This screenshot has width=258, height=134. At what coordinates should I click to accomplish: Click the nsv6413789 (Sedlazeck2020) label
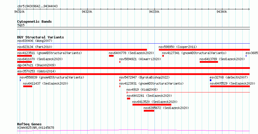pyautogui.click(x=222, y=59)
